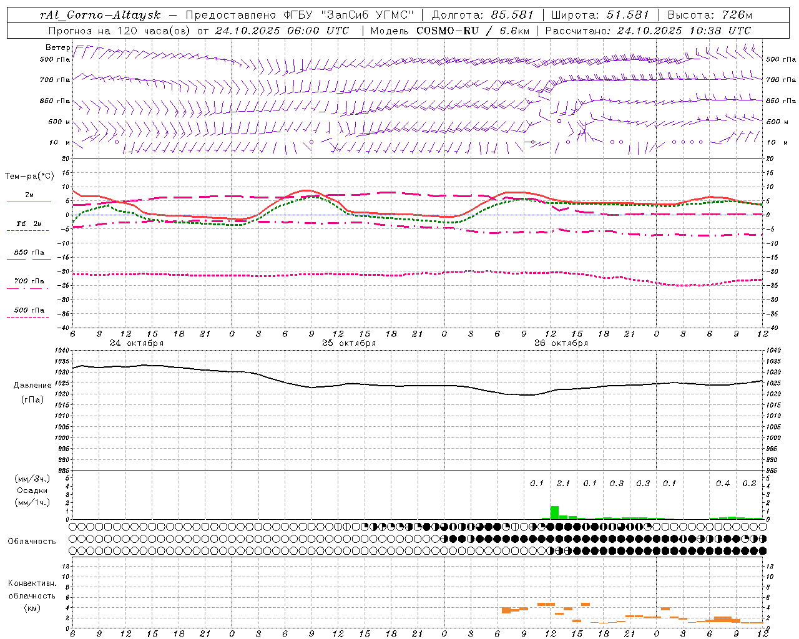
Task: Click the 985 value on right pressure axis
Action: tap(773, 471)
